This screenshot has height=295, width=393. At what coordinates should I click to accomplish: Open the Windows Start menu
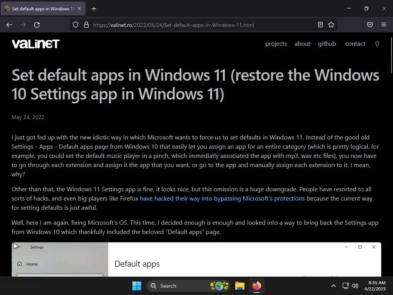[x=137, y=286]
